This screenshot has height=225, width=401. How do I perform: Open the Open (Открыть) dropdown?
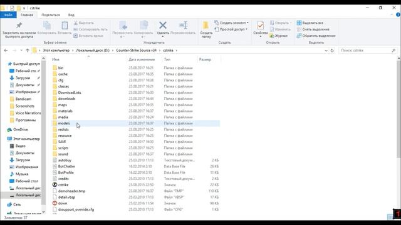tap(281, 22)
